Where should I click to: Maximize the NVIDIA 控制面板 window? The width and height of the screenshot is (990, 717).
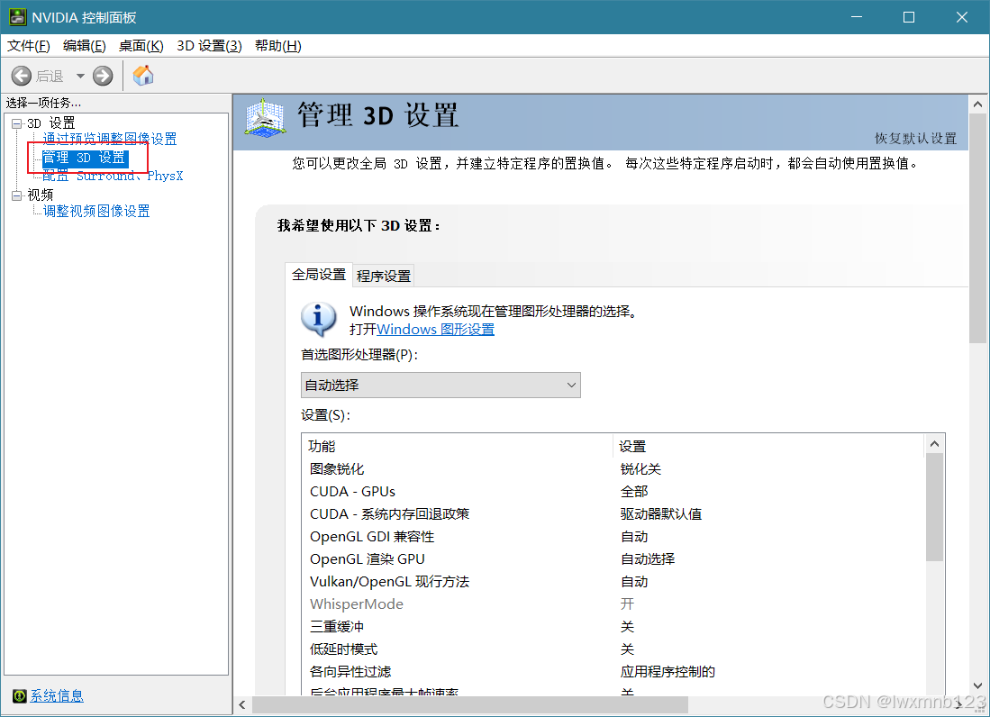[x=909, y=17]
